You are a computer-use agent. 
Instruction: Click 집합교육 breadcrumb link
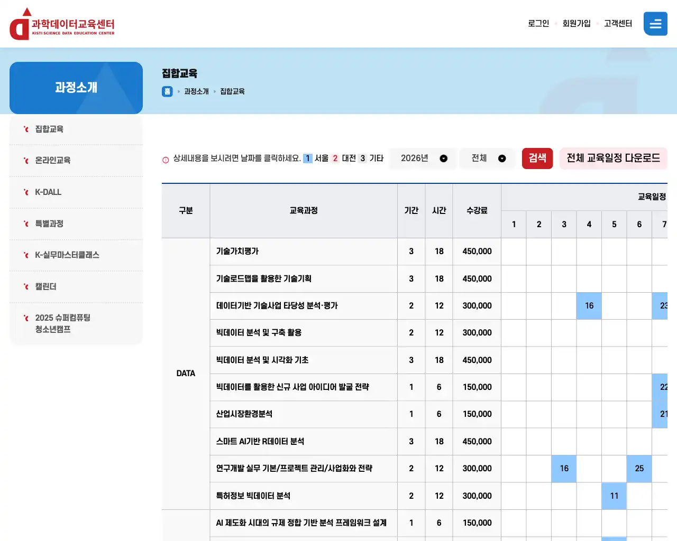coord(232,91)
